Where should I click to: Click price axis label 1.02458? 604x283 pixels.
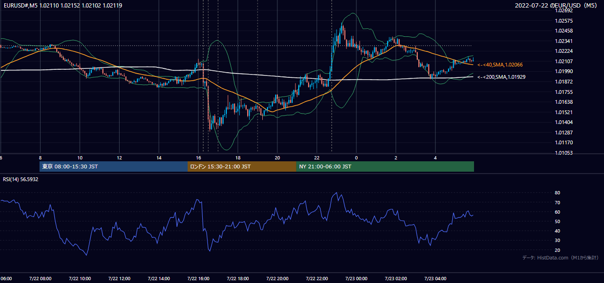[563, 31]
